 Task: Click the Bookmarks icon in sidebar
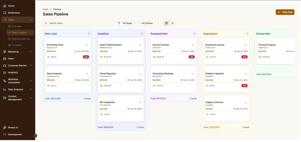[5, 13]
